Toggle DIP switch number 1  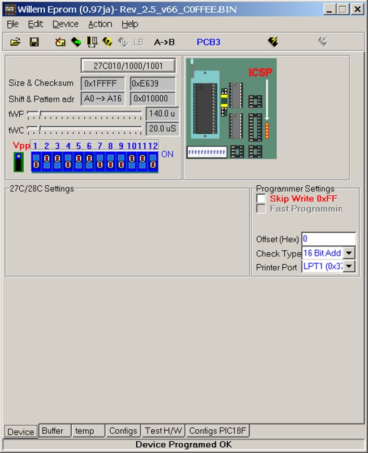36,161
